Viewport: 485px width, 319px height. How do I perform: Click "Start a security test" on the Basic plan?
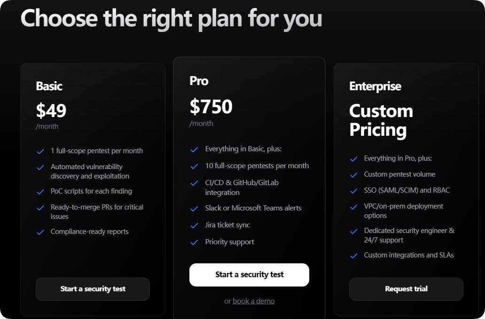click(93, 289)
